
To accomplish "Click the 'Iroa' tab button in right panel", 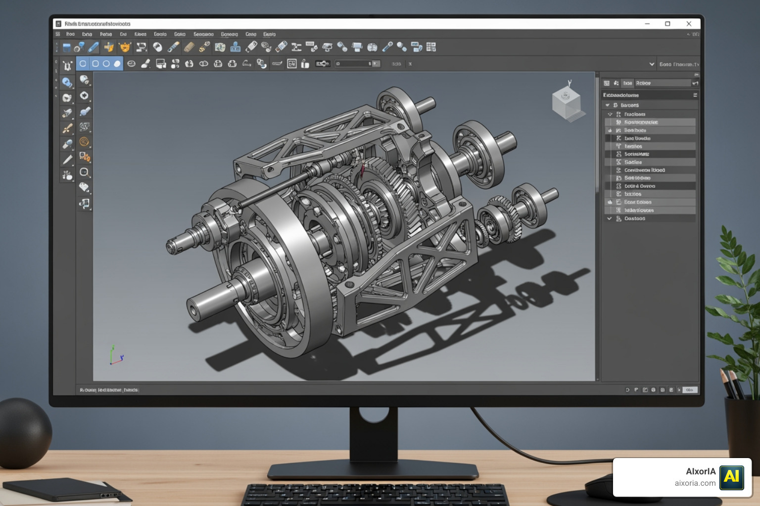I will (x=627, y=83).
